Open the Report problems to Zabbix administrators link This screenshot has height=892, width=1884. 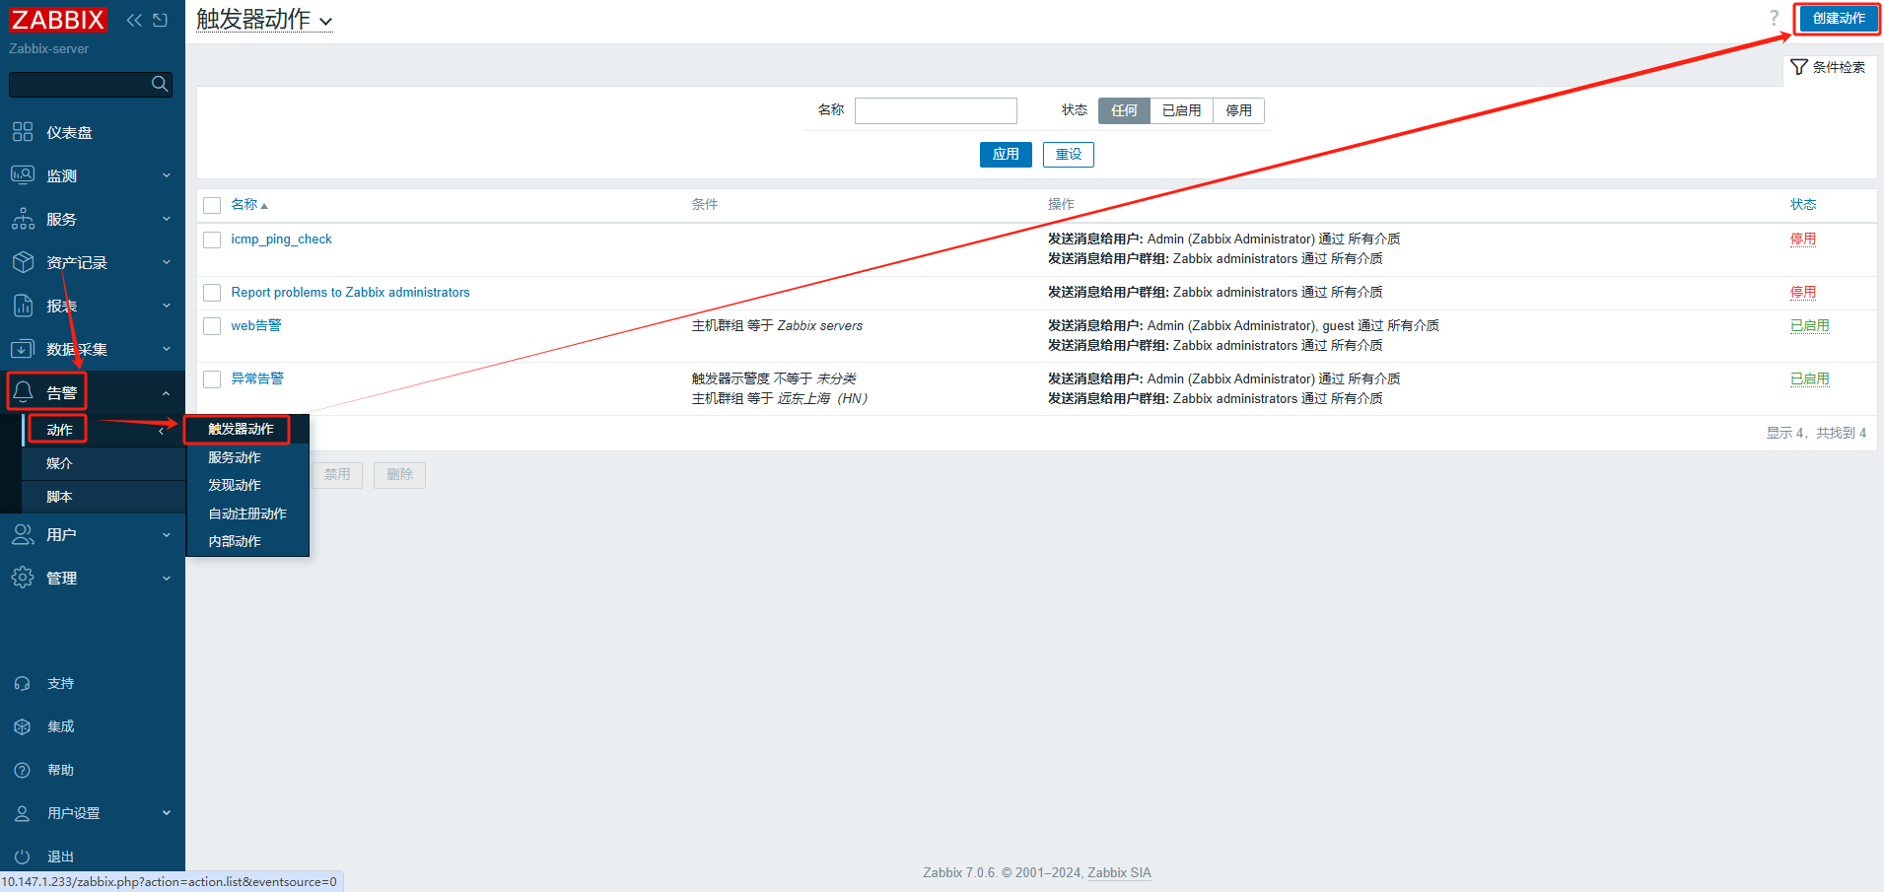tap(350, 293)
